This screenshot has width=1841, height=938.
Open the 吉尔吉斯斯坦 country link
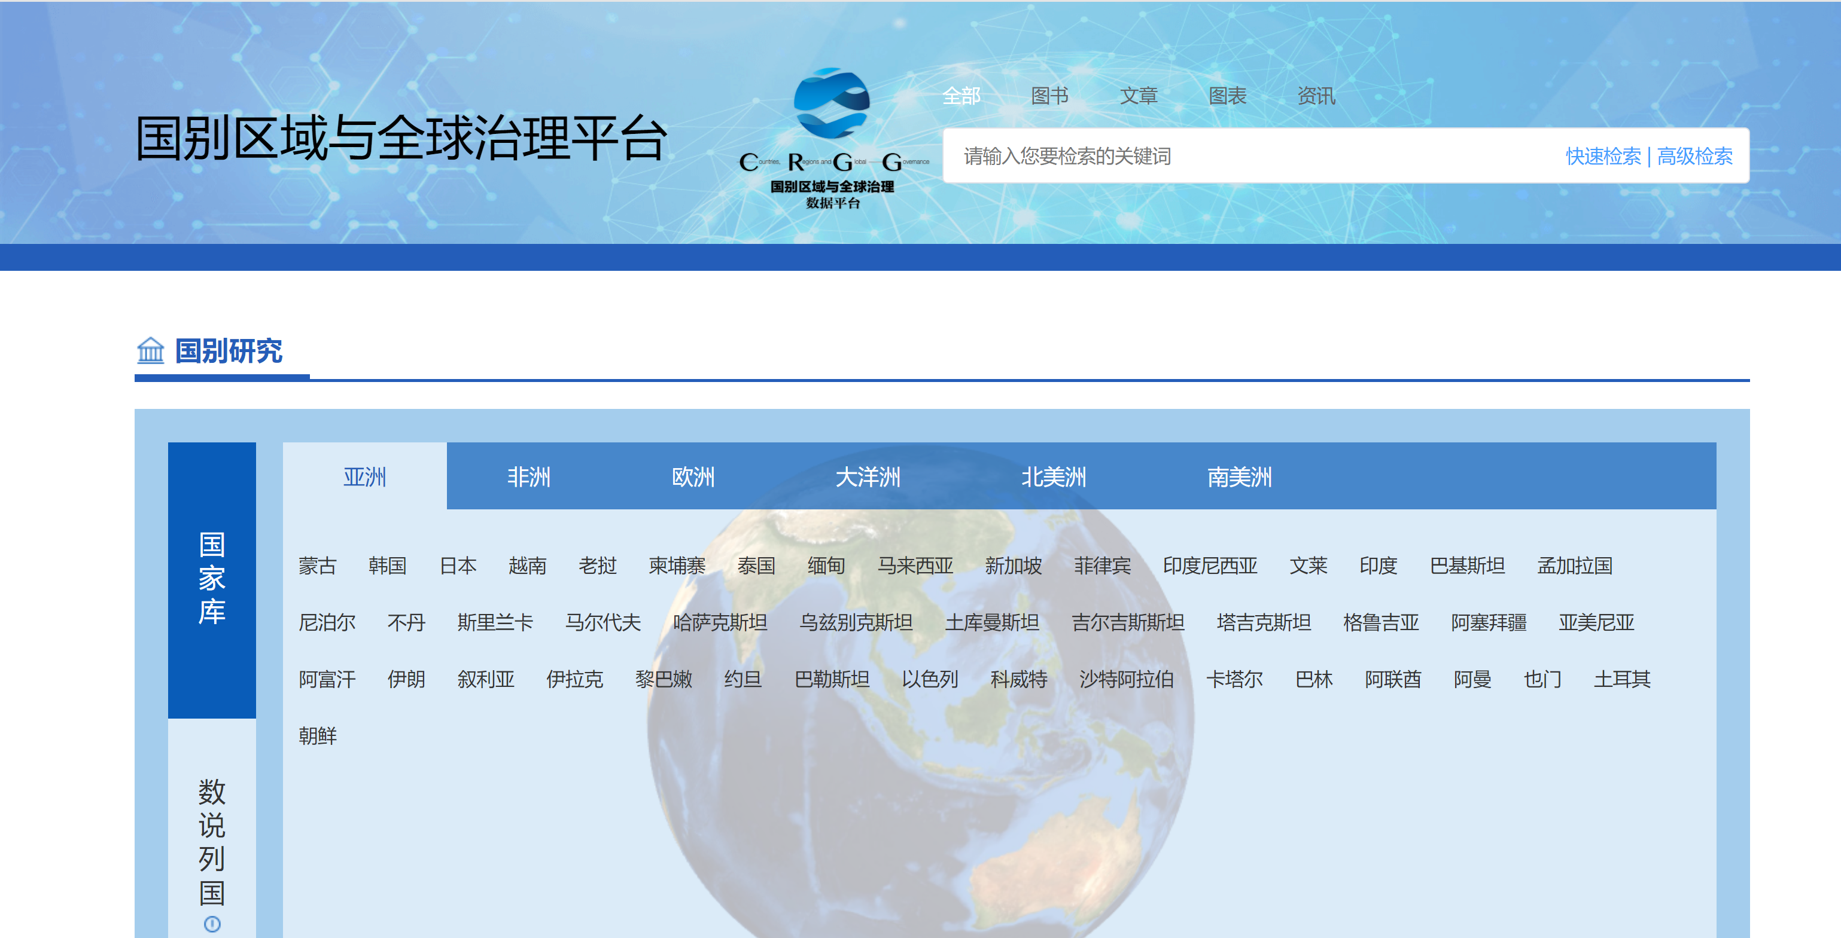coord(1128,622)
